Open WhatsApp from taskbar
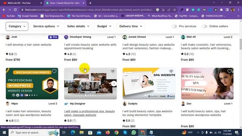 pyautogui.click(x=134, y=133)
